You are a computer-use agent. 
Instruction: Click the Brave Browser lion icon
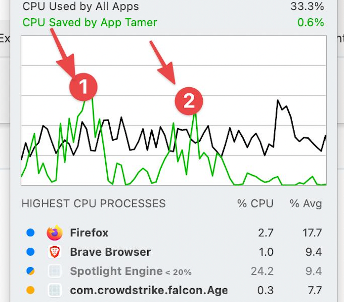[55, 252]
